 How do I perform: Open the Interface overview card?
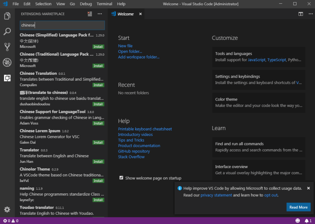pos(259,170)
